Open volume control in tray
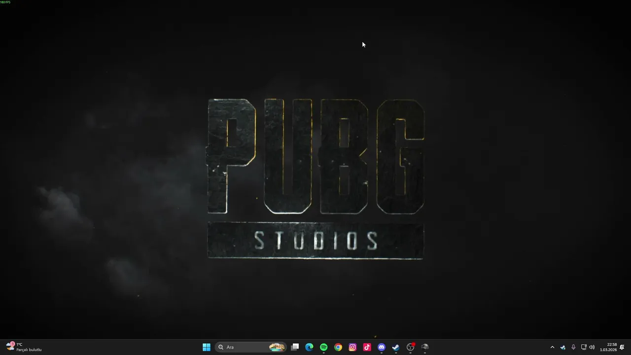Screen dimensions: 631x355 coord(592,347)
